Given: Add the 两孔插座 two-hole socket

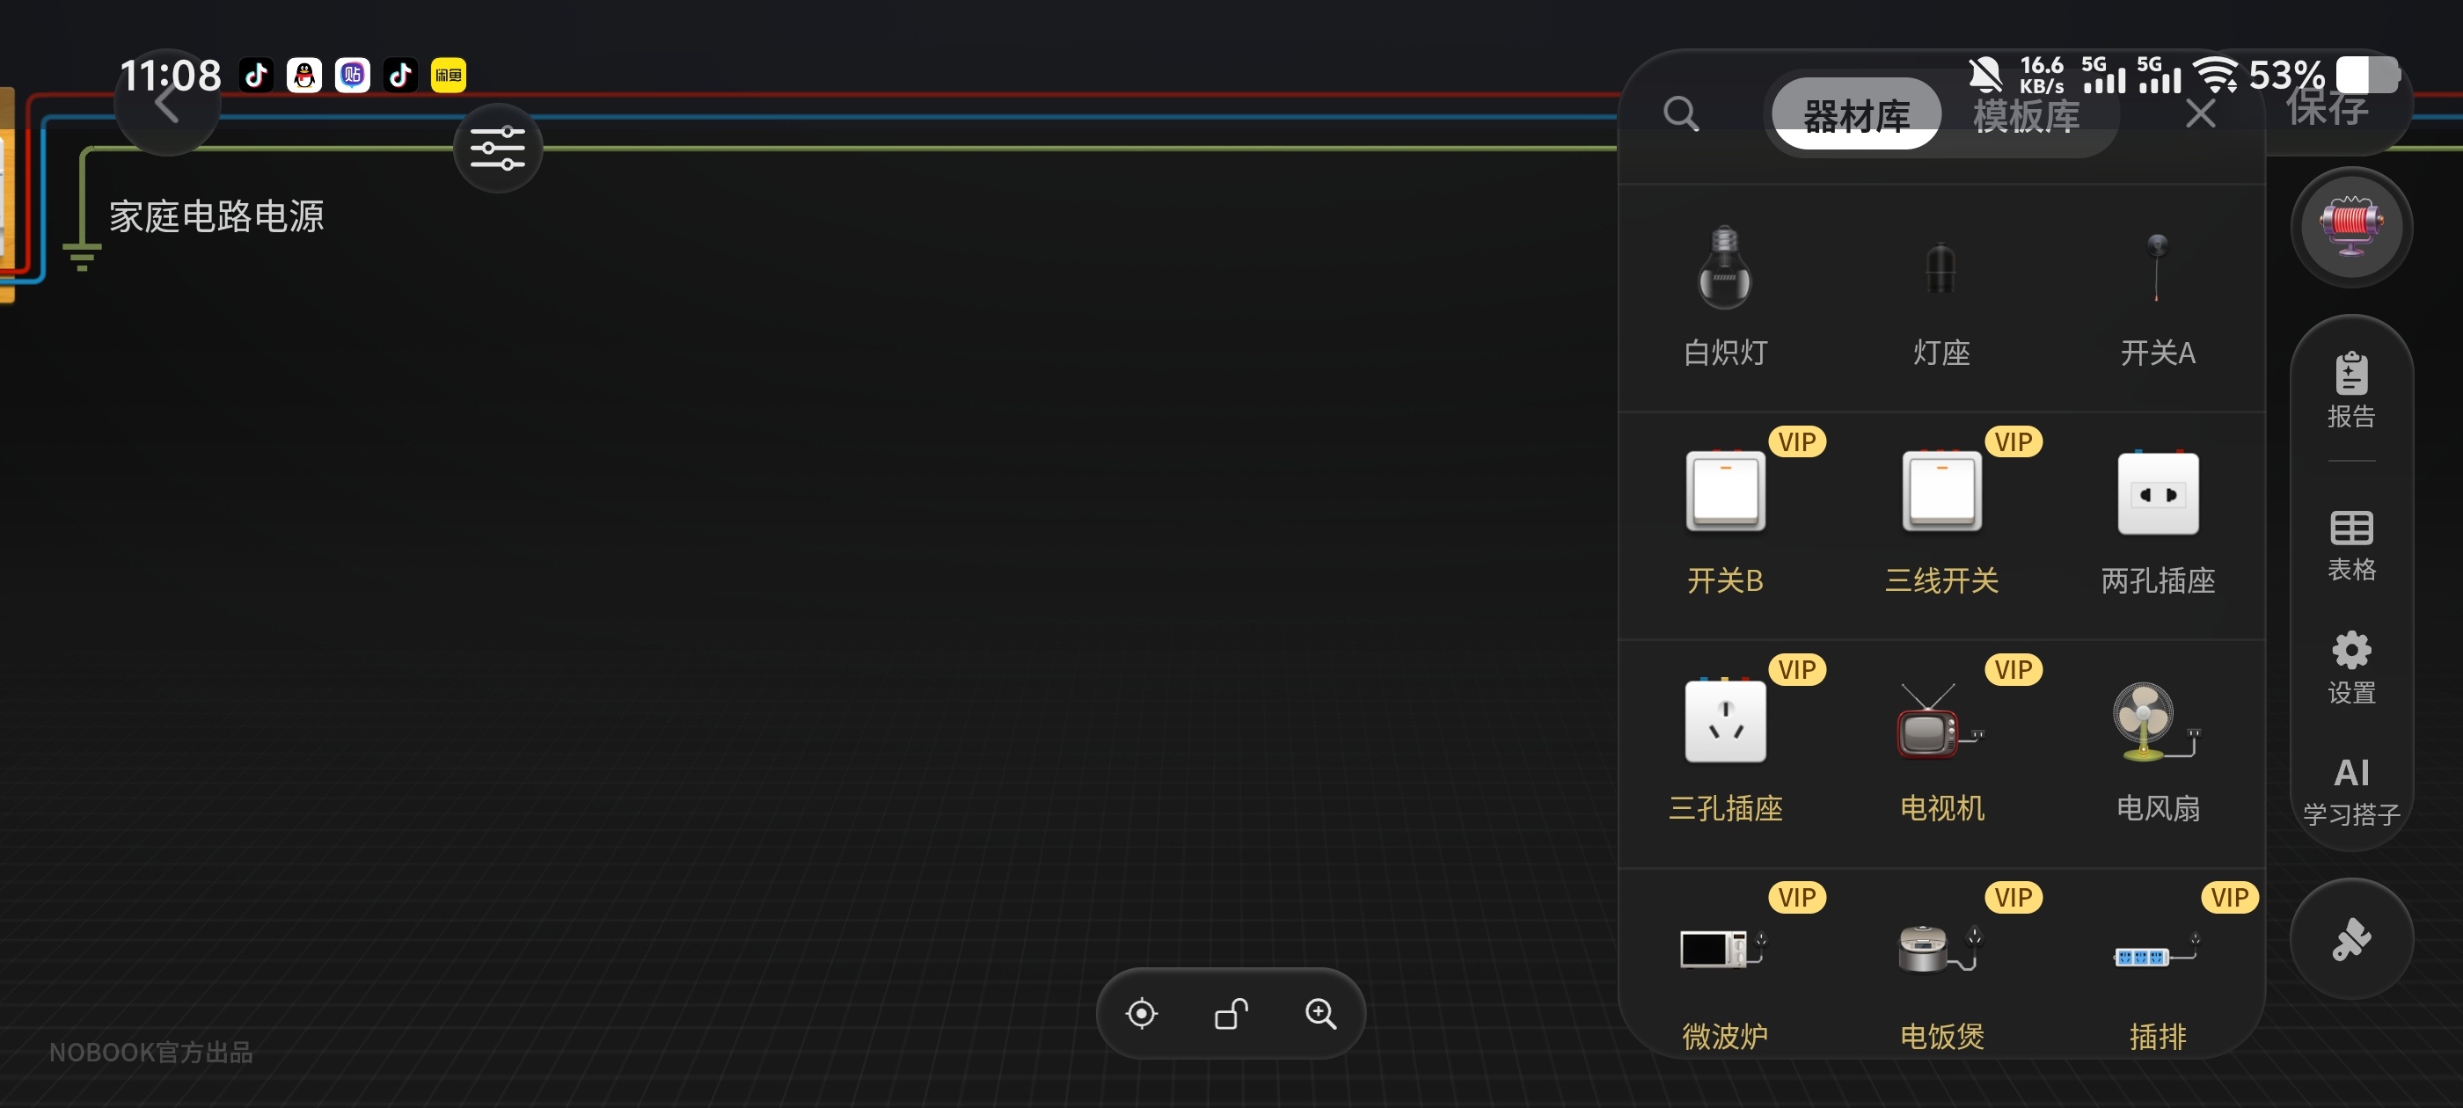Looking at the screenshot, I should click(2157, 522).
